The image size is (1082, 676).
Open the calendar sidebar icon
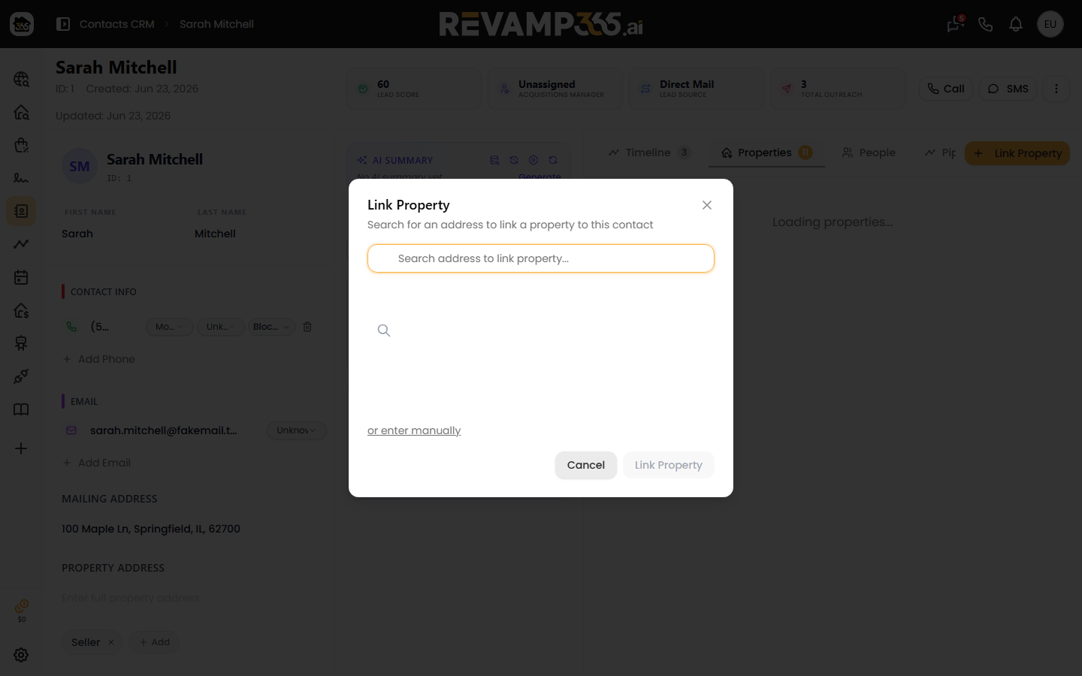point(21,277)
